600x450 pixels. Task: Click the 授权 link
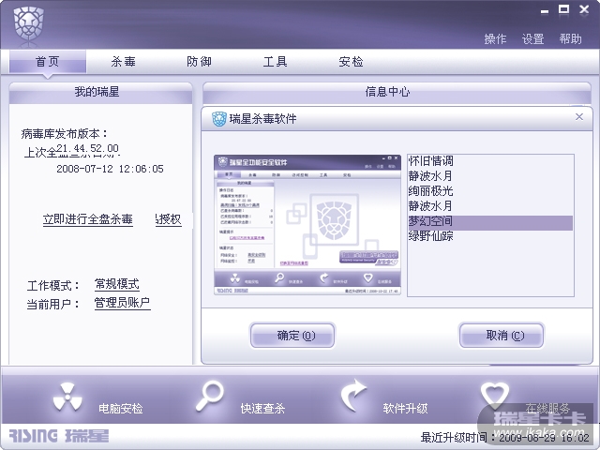coord(169,219)
